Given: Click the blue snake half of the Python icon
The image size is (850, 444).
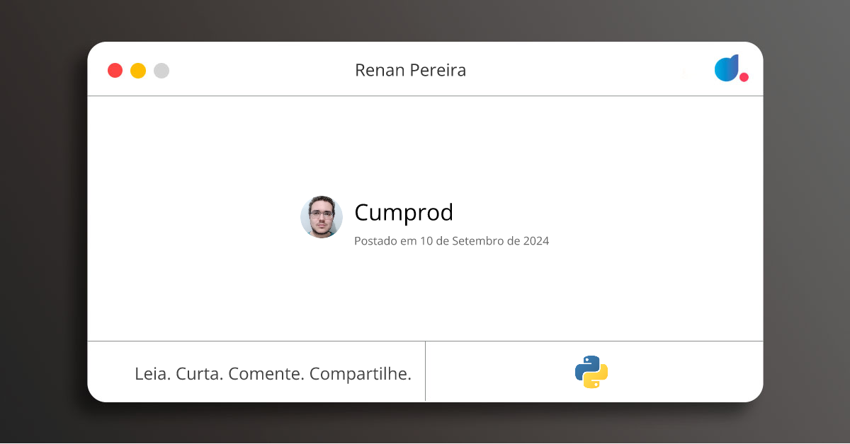Looking at the screenshot, I should [586, 366].
